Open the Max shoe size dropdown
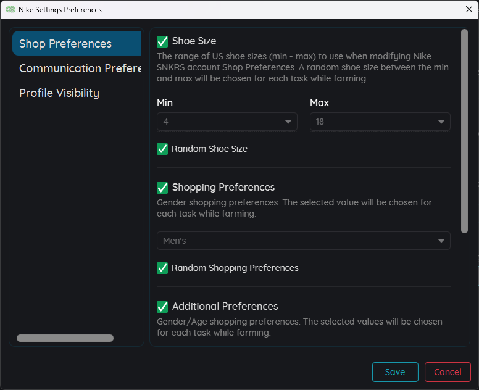 point(380,122)
